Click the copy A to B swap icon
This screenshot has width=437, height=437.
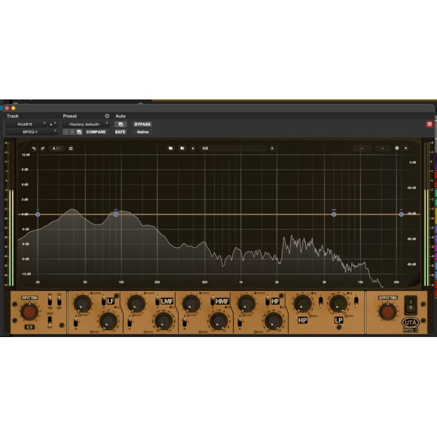[71, 149]
